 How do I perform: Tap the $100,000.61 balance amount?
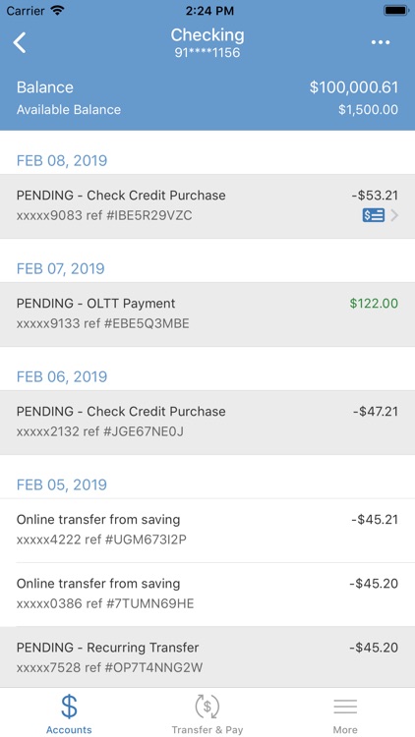(x=354, y=87)
